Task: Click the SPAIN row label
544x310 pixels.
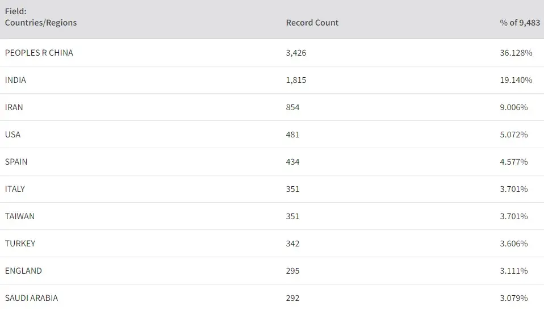Action: pos(16,162)
